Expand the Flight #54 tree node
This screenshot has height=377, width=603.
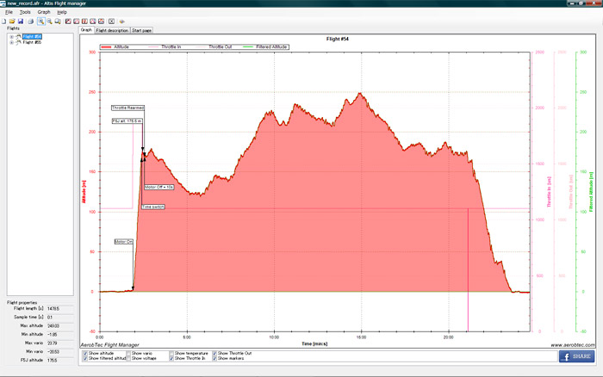pos(11,37)
